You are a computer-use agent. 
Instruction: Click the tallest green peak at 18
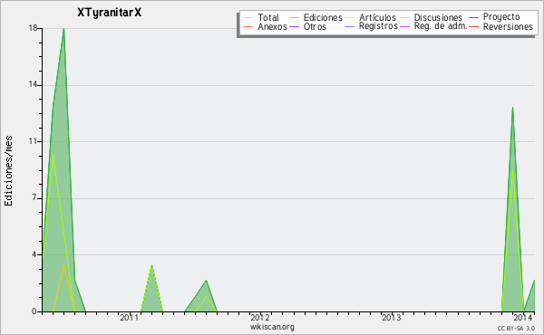pyautogui.click(x=63, y=29)
